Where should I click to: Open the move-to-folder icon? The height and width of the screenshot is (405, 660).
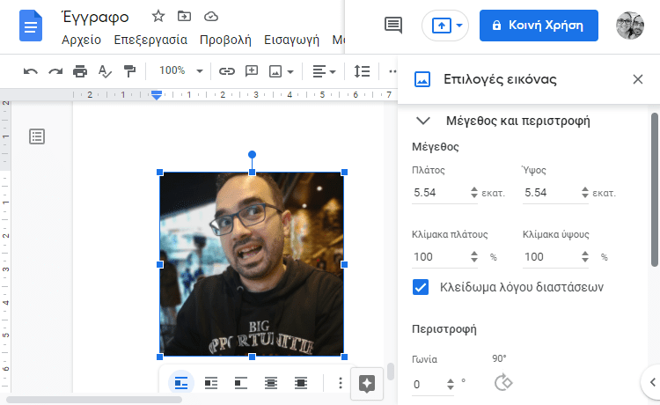184,17
